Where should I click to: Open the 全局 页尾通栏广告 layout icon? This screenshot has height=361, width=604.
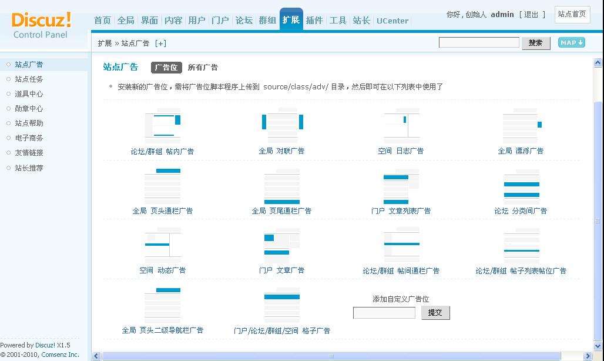tap(282, 186)
